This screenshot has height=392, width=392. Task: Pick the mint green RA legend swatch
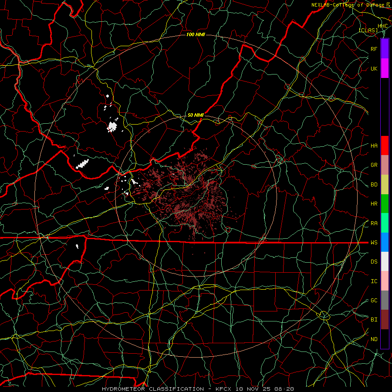[x=385, y=223]
